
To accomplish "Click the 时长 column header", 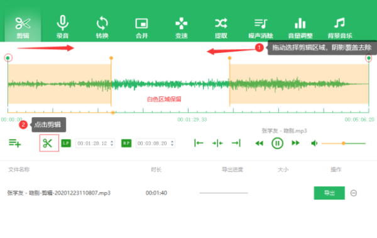I will [x=156, y=169].
